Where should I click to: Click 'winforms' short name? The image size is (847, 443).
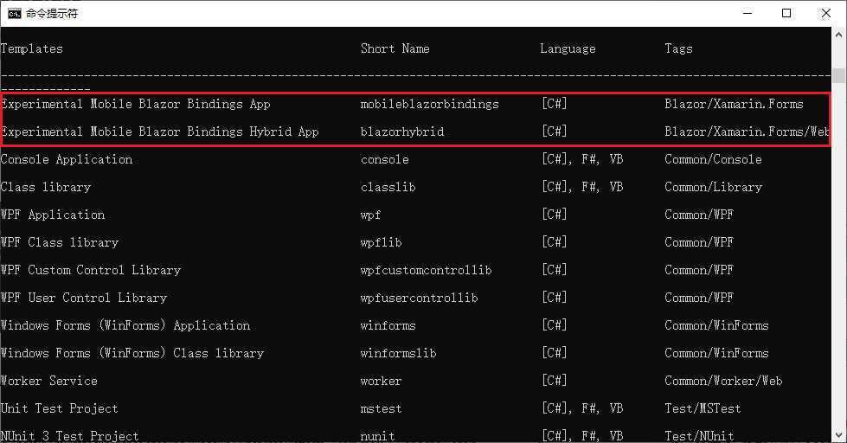(x=388, y=326)
